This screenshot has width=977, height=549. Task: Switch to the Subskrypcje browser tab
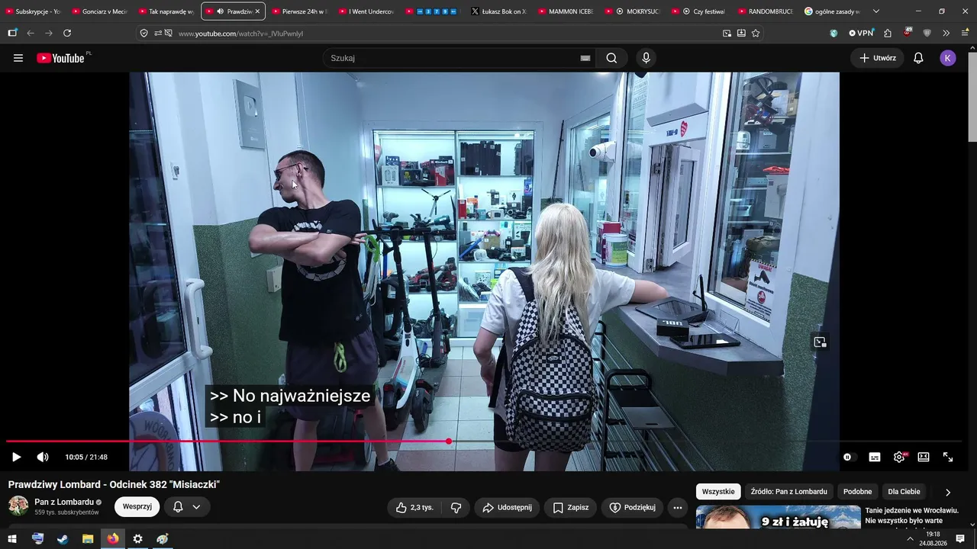click(x=34, y=11)
